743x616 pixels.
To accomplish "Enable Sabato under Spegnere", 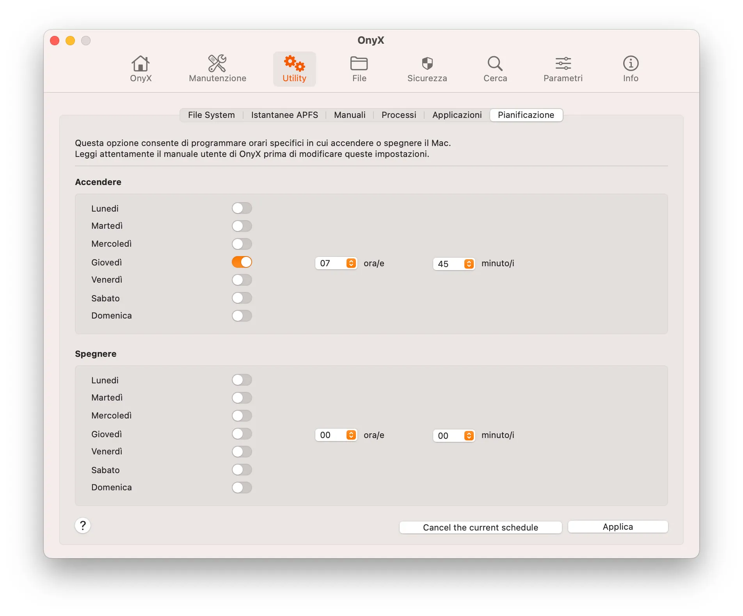I will (x=242, y=470).
